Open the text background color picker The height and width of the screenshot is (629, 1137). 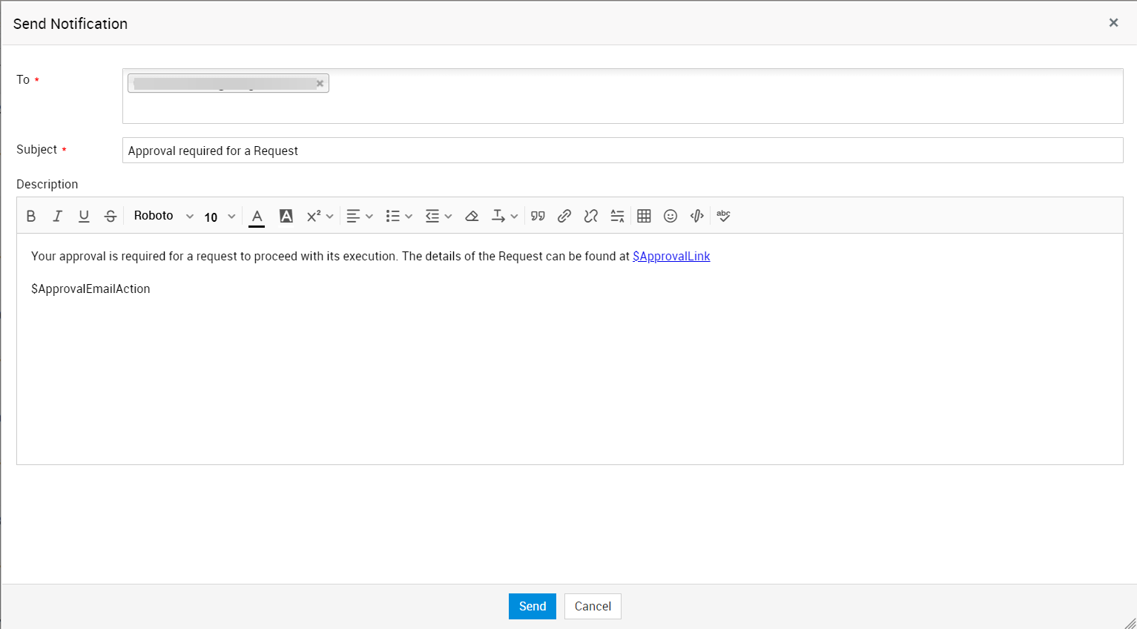pyautogui.click(x=286, y=216)
